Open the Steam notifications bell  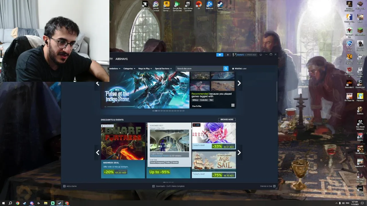point(228,55)
